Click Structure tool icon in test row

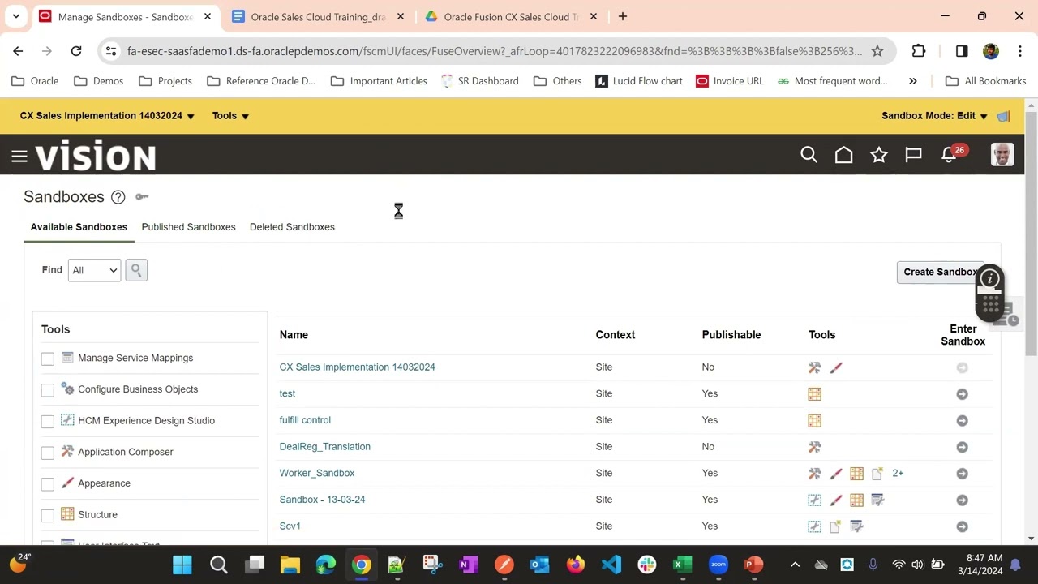[x=814, y=394]
